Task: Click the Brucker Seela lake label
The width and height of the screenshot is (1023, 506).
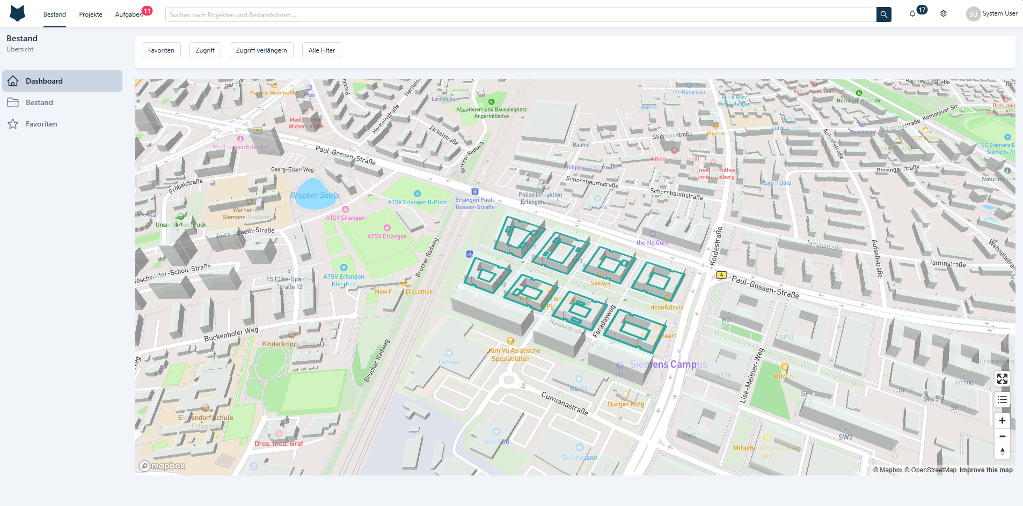Action: (x=315, y=195)
